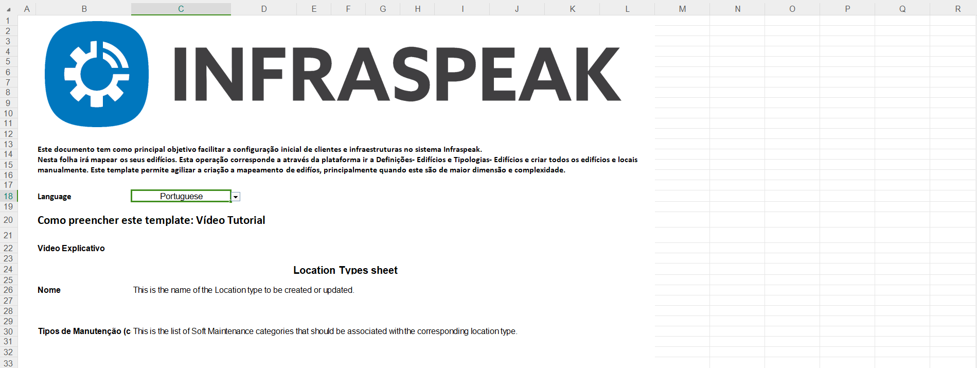The image size is (977, 368).
Task: Select column J header
Action: (x=517, y=9)
